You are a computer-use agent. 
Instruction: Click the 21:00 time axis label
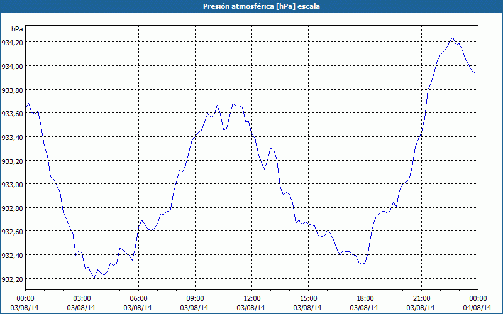pos(421,299)
